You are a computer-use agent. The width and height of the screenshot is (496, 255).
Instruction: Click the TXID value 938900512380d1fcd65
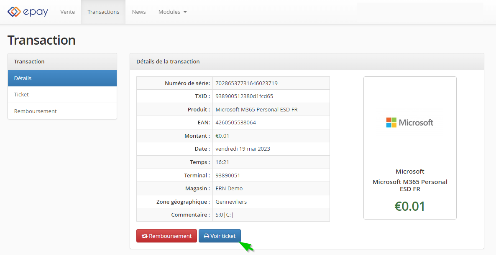click(x=244, y=96)
